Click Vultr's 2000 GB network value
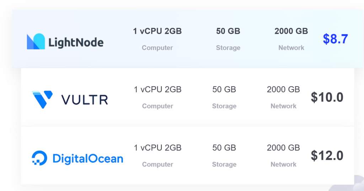Viewport: 364px width, 191px height. pos(283,89)
